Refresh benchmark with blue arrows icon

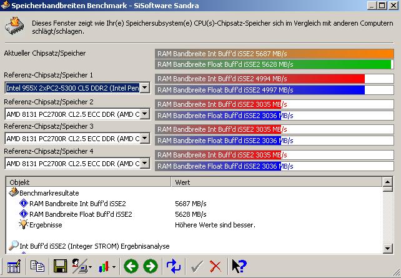(x=174, y=266)
